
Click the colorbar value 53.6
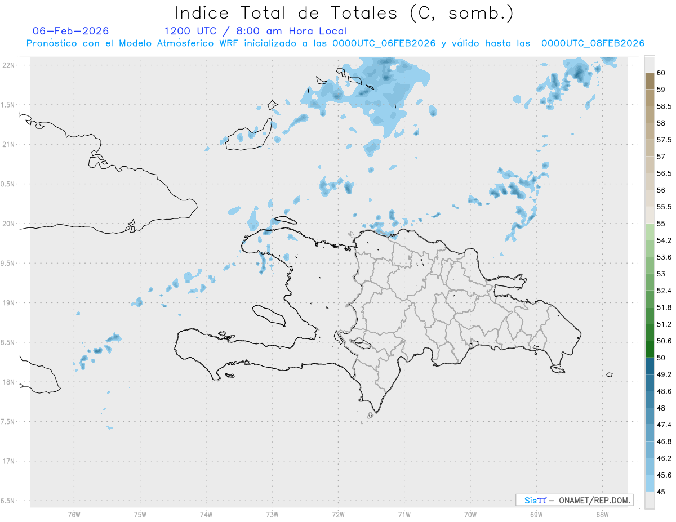tap(664, 257)
